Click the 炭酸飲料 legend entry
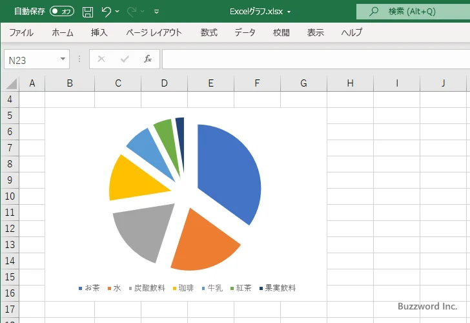 coord(147,288)
